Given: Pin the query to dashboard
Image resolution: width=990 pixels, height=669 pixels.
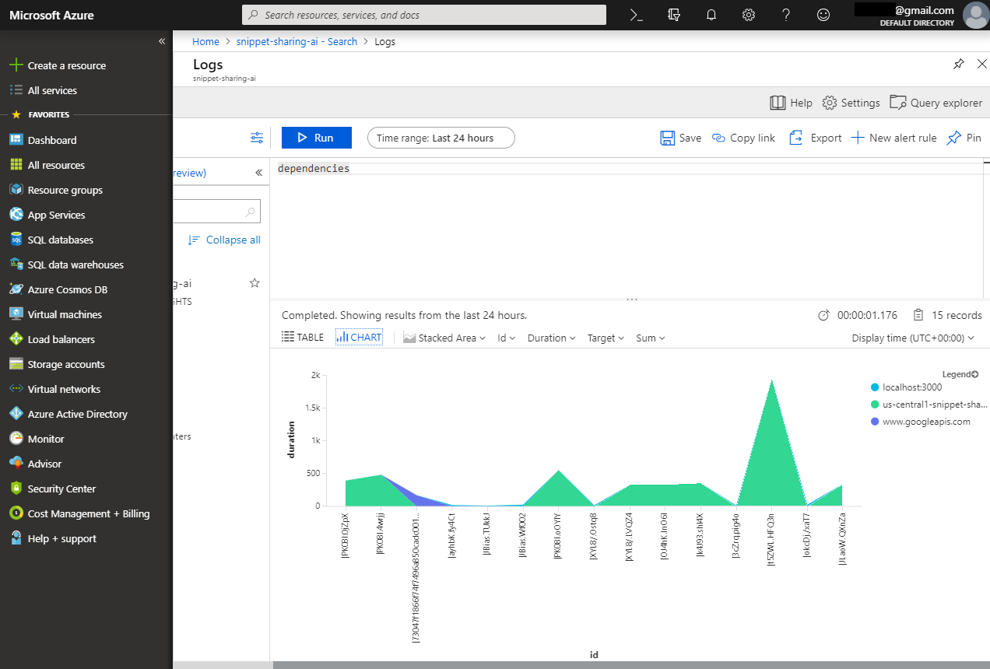Looking at the screenshot, I should [x=964, y=138].
